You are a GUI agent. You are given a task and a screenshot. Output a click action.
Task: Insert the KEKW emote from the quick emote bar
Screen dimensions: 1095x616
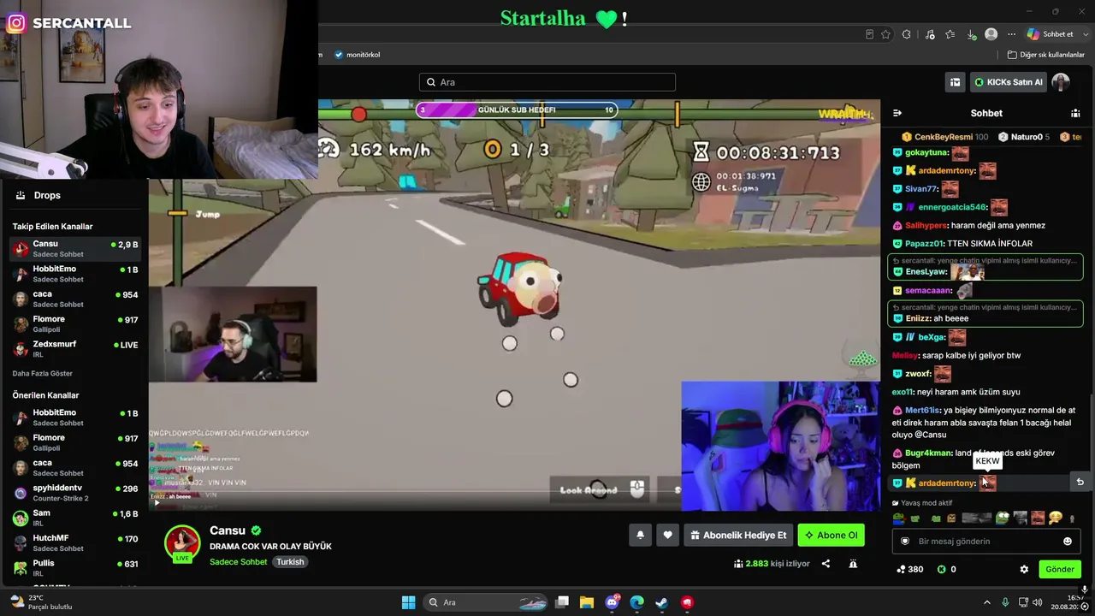click(x=1038, y=518)
